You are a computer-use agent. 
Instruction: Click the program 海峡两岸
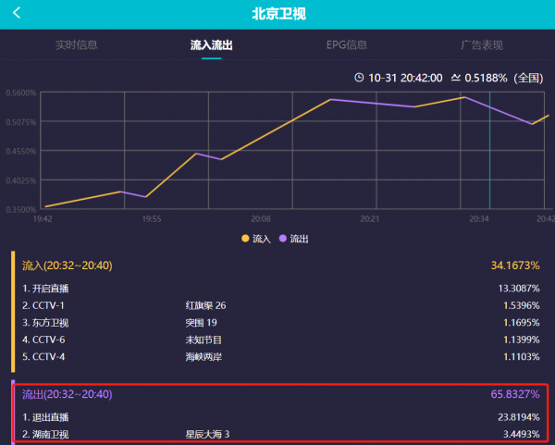203,357
